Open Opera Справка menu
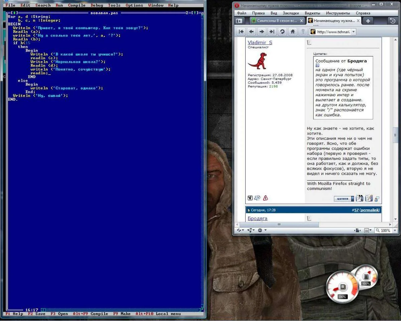This screenshot has height=321, width=401. 363,13
